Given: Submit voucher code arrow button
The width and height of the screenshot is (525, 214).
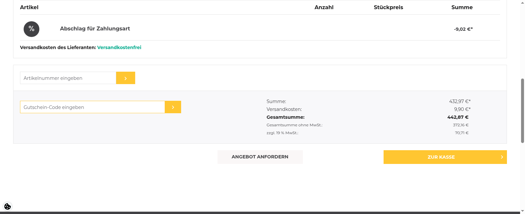Looking at the screenshot, I should [x=173, y=107].
